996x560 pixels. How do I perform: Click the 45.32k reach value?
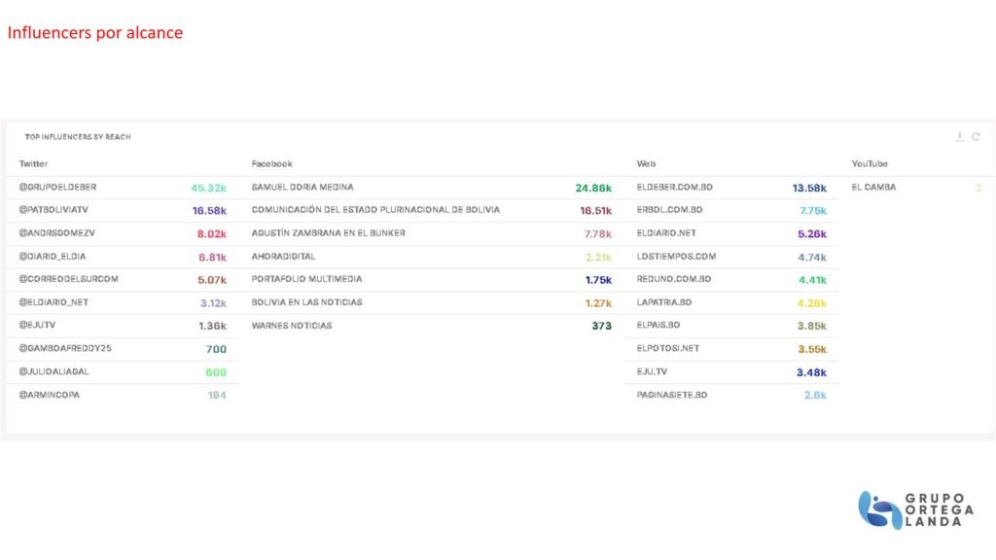[x=208, y=188]
